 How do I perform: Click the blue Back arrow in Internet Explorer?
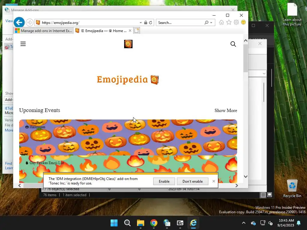tap(19, 22)
